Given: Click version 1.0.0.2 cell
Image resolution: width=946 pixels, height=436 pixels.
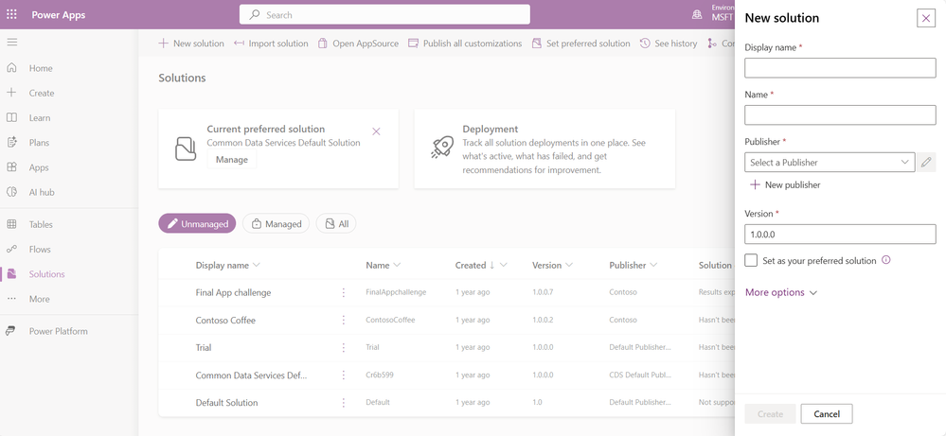Looking at the screenshot, I should (x=543, y=320).
